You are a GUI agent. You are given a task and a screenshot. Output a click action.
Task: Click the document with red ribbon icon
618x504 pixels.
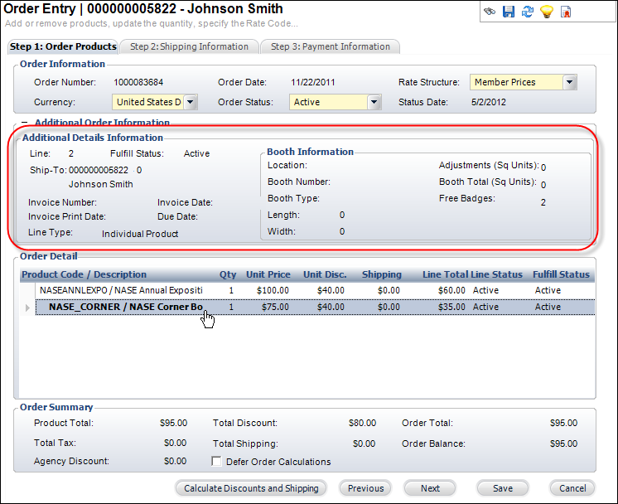566,12
